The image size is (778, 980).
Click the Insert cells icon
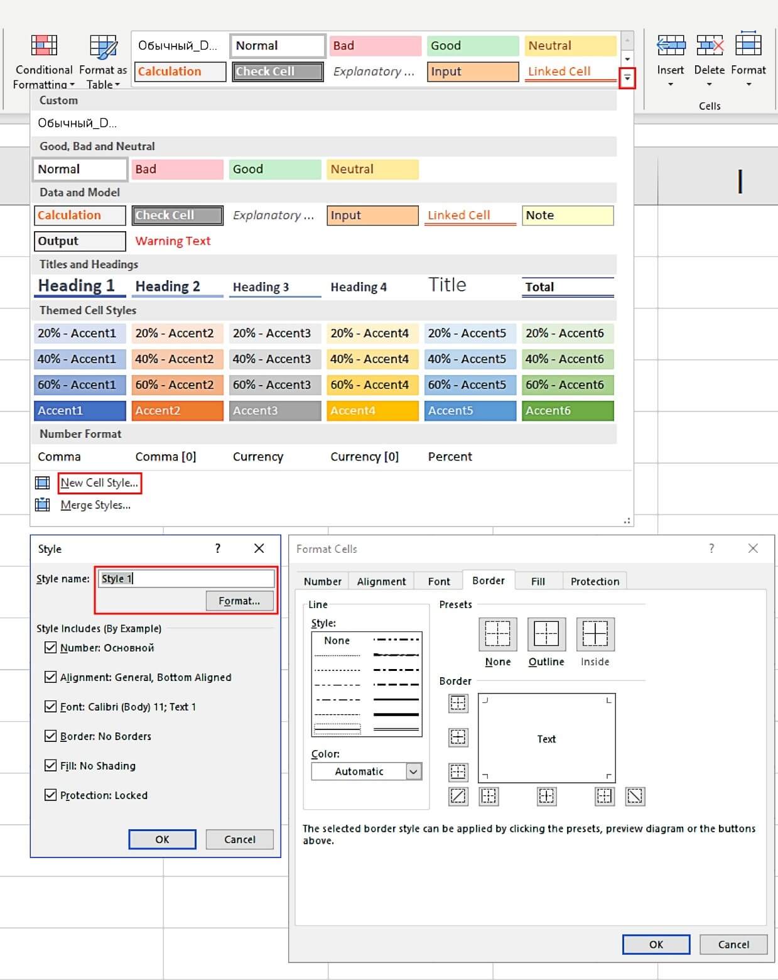click(671, 45)
